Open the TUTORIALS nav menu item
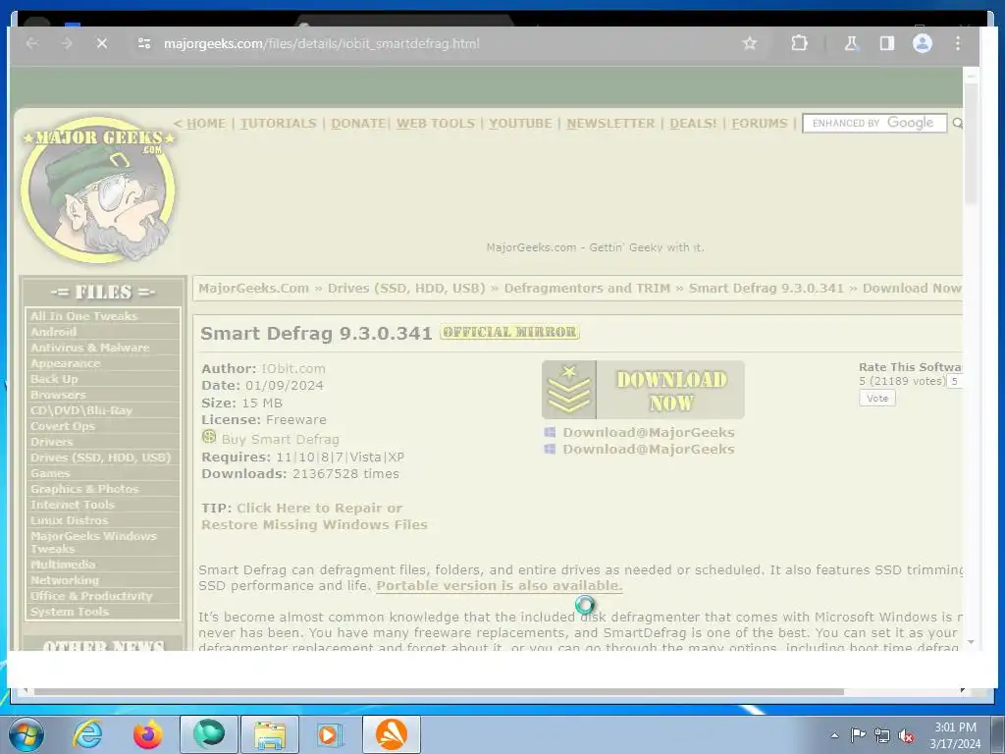Viewport: 1005px width, 754px height. pyautogui.click(x=278, y=123)
